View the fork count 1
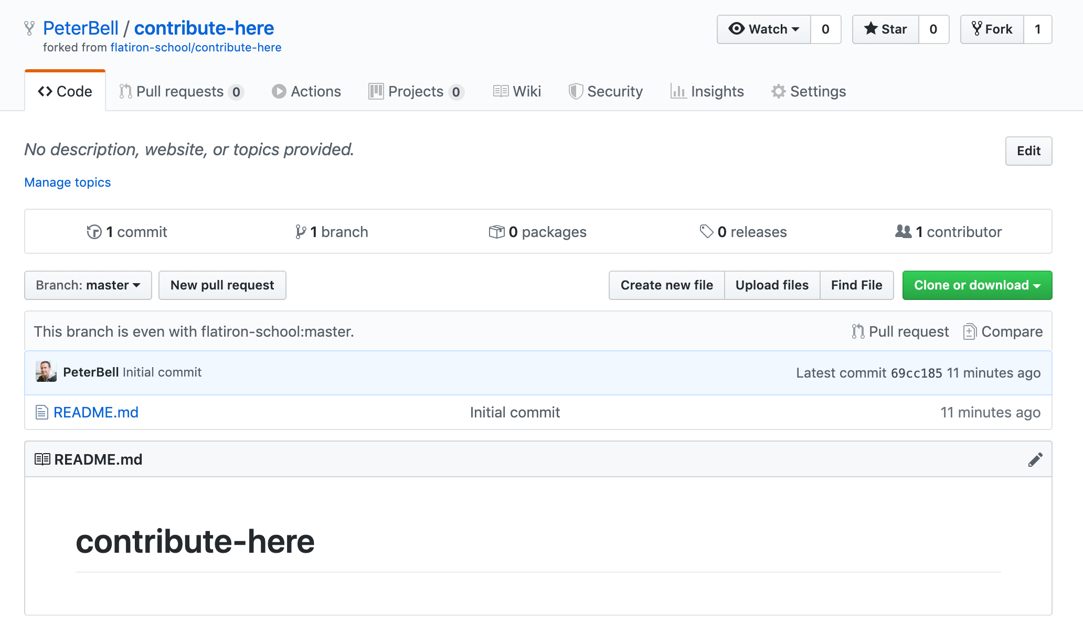The height and width of the screenshot is (644, 1083). [1037, 29]
